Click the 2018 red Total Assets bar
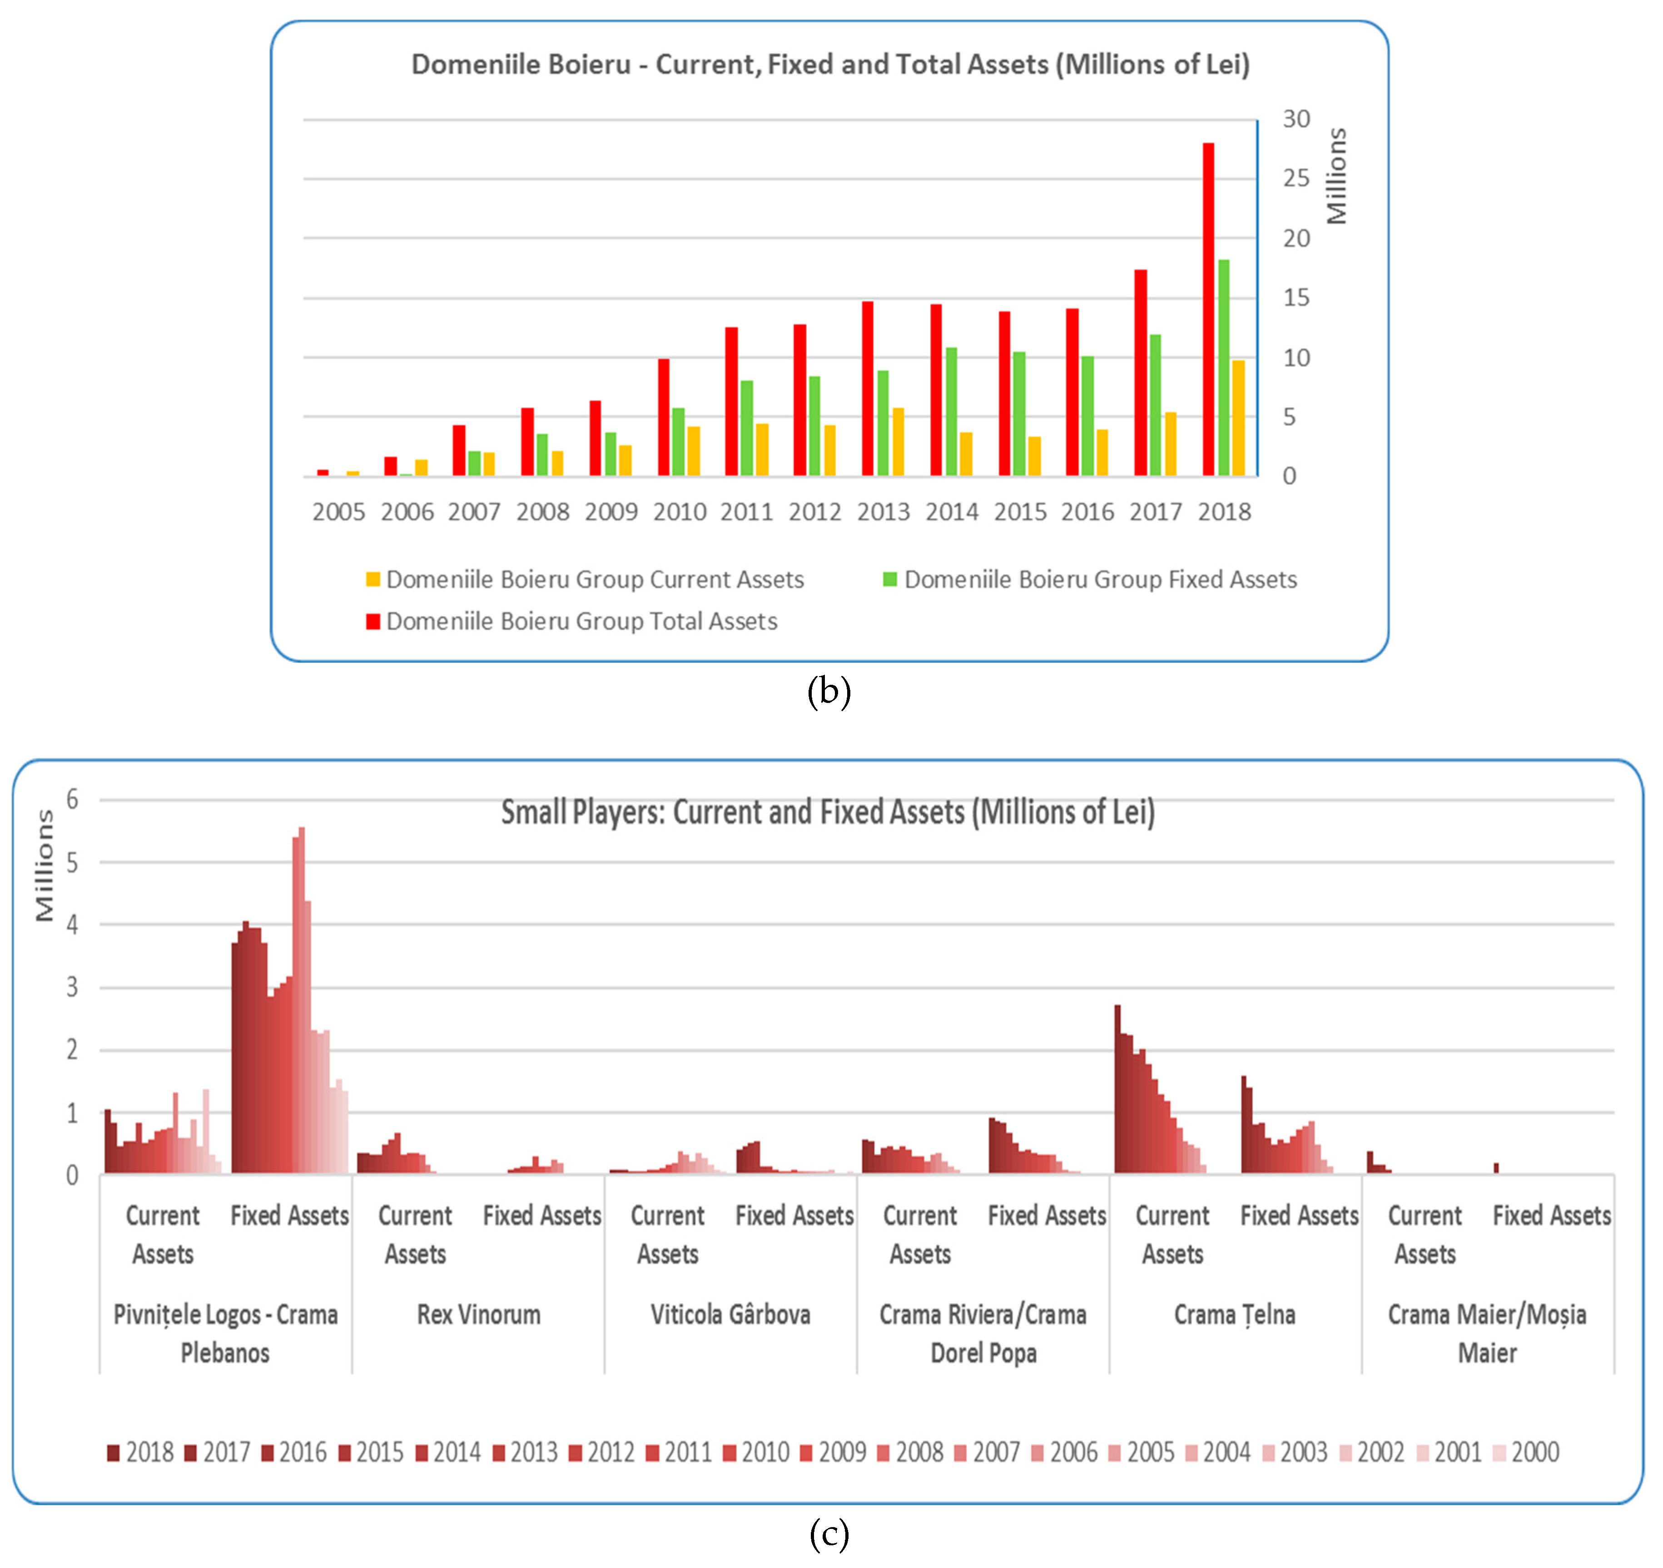Screen dimensions: 1663x1568 [1208, 309]
